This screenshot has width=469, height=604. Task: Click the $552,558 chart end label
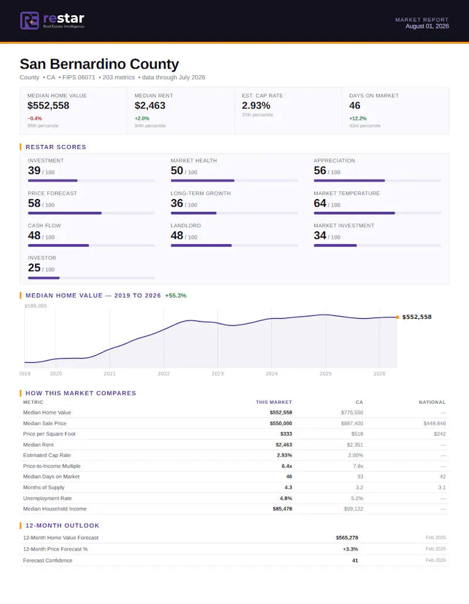[x=417, y=317]
